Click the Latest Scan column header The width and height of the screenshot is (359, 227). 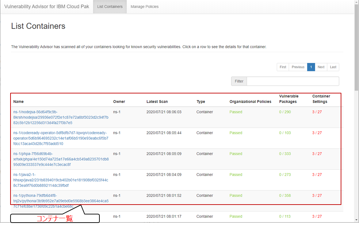(x=157, y=102)
